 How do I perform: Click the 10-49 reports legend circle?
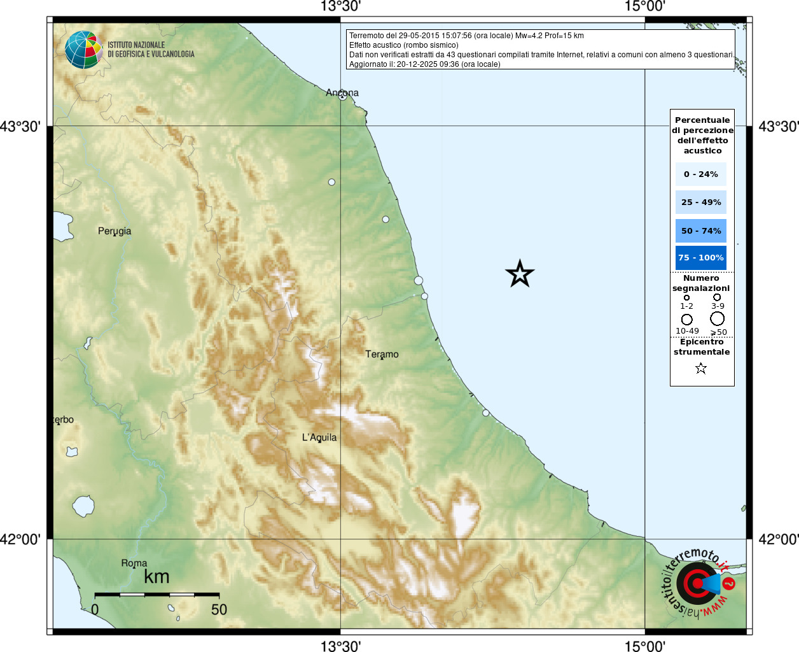tap(687, 319)
